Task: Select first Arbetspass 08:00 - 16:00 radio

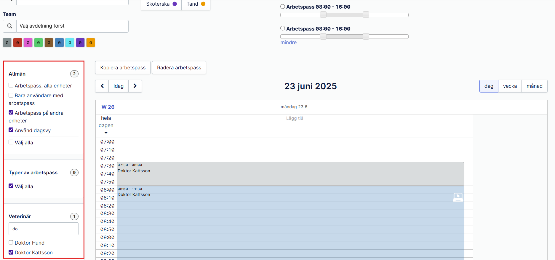Action: [x=283, y=7]
